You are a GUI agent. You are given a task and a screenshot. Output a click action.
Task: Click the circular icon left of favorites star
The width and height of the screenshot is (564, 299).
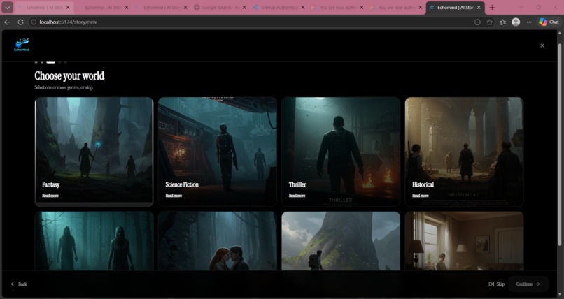pyautogui.click(x=477, y=22)
